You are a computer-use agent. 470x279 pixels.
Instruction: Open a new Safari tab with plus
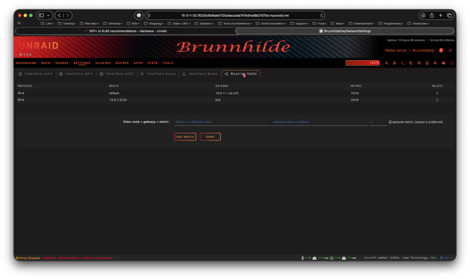441,15
